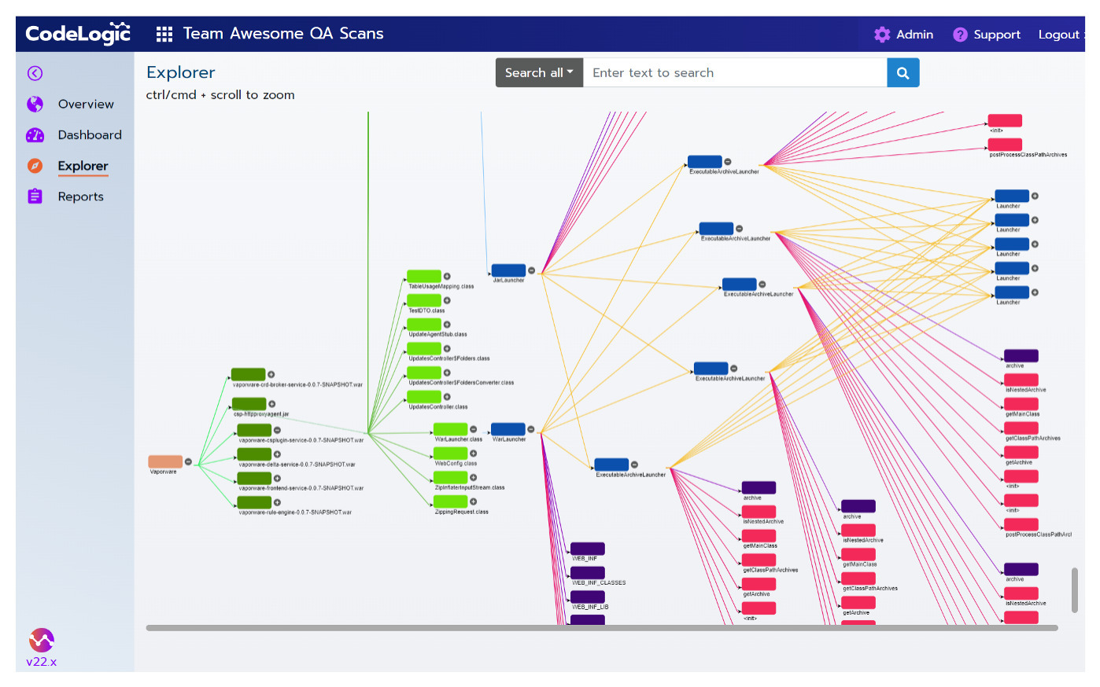
Task: Collapse the WarLauncher.class node
Action: click(x=473, y=429)
